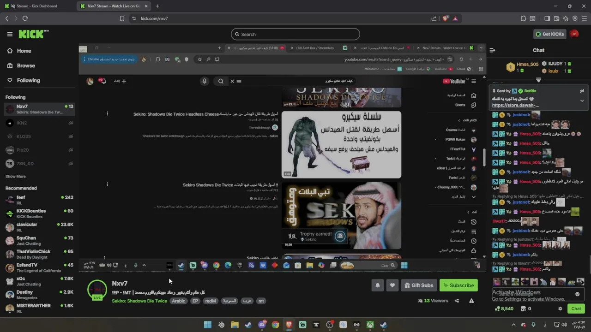Click the address bar share icon

tap(434, 18)
